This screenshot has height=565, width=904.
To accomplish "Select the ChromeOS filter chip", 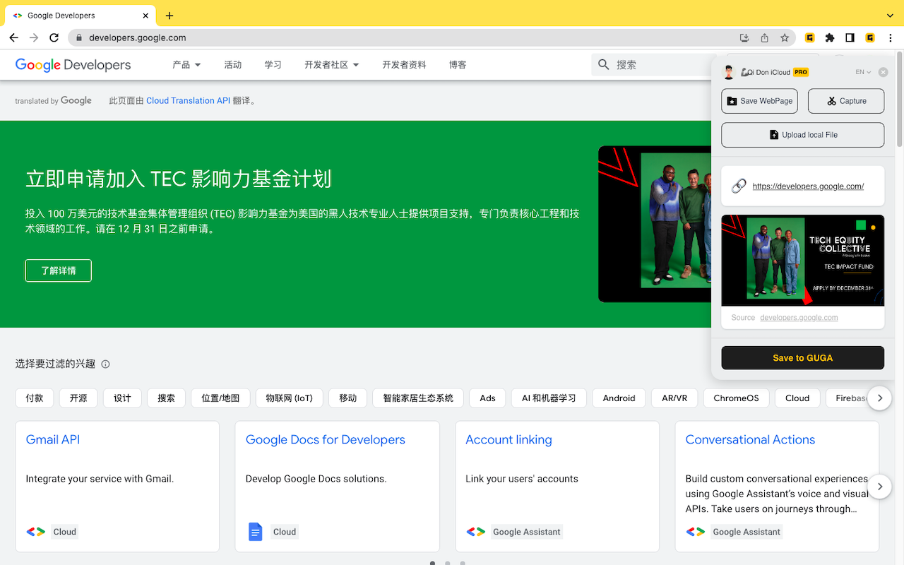I will click(736, 398).
